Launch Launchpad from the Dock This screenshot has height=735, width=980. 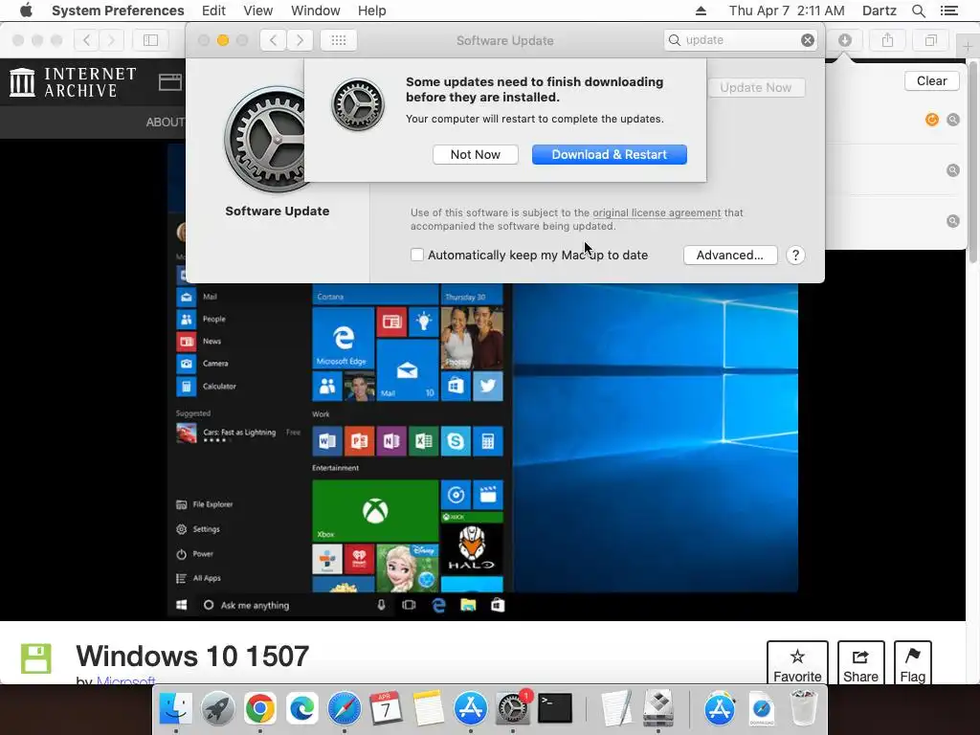pyautogui.click(x=217, y=709)
